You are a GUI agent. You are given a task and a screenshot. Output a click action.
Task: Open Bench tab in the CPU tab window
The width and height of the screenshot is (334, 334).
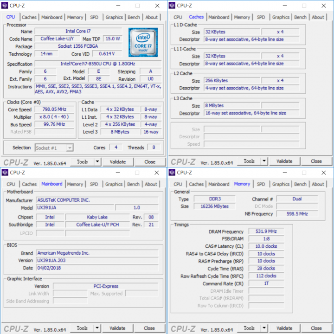[134, 17]
